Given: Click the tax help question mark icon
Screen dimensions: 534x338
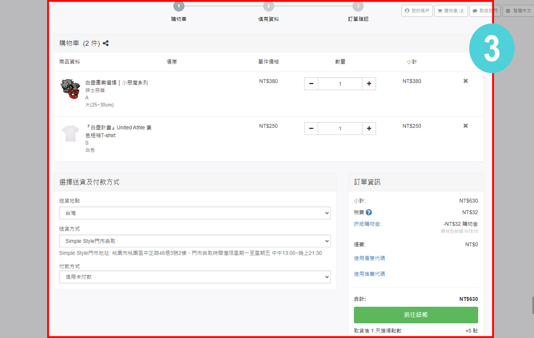Looking at the screenshot, I should pos(369,213).
